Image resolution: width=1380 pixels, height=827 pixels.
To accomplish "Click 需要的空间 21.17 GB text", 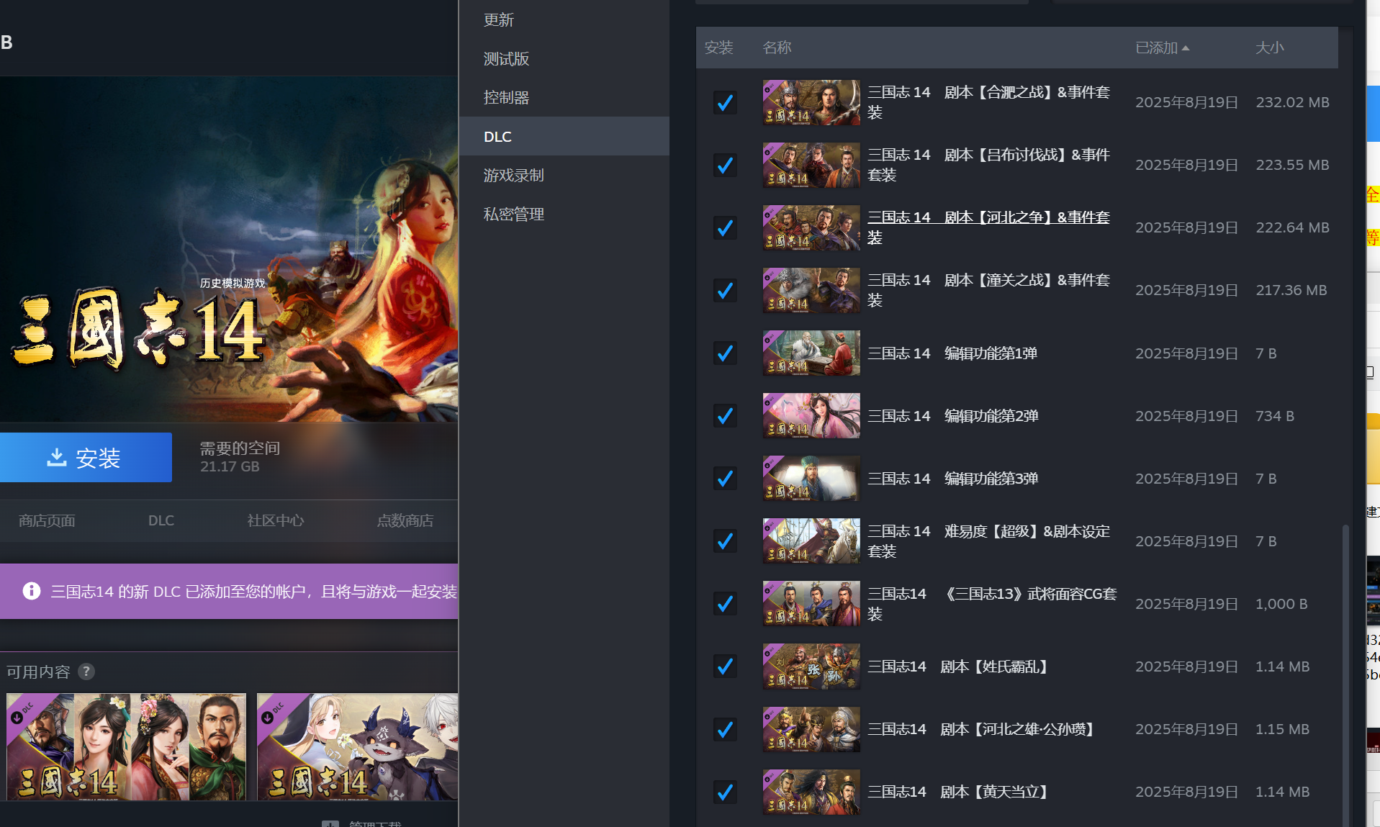I will [x=240, y=457].
